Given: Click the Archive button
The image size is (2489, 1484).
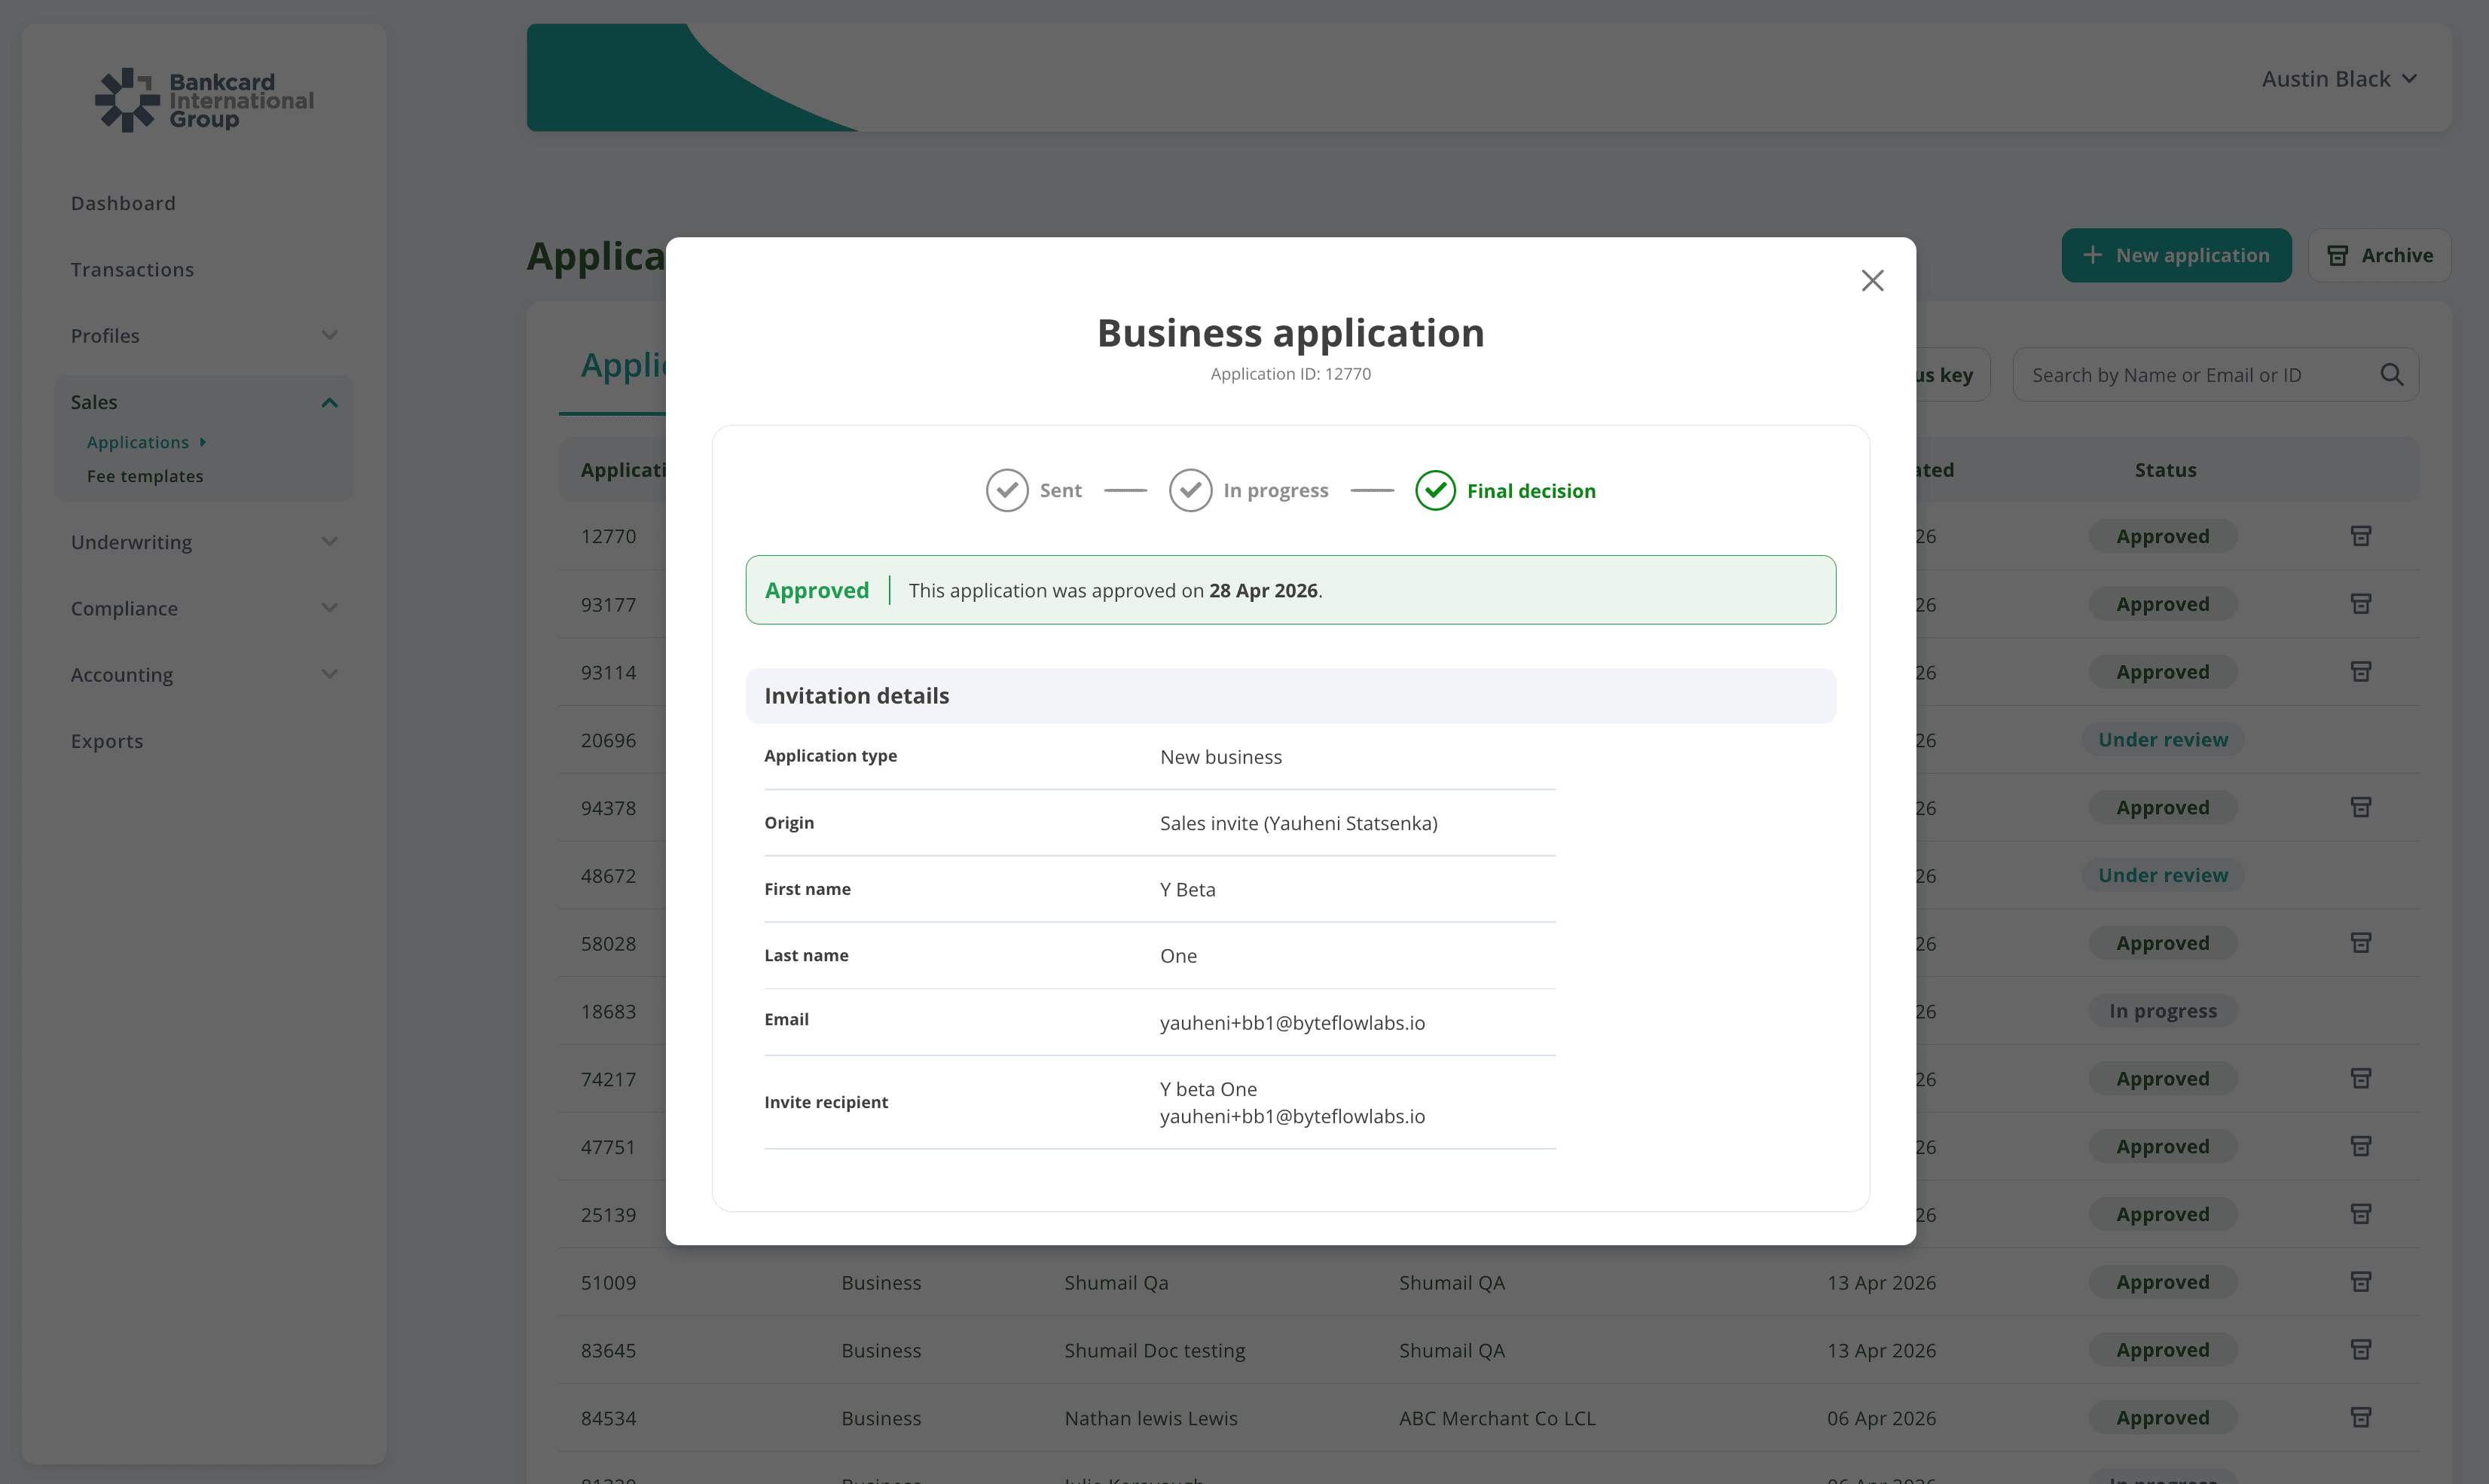Looking at the screenshot, I should 2379,255.
